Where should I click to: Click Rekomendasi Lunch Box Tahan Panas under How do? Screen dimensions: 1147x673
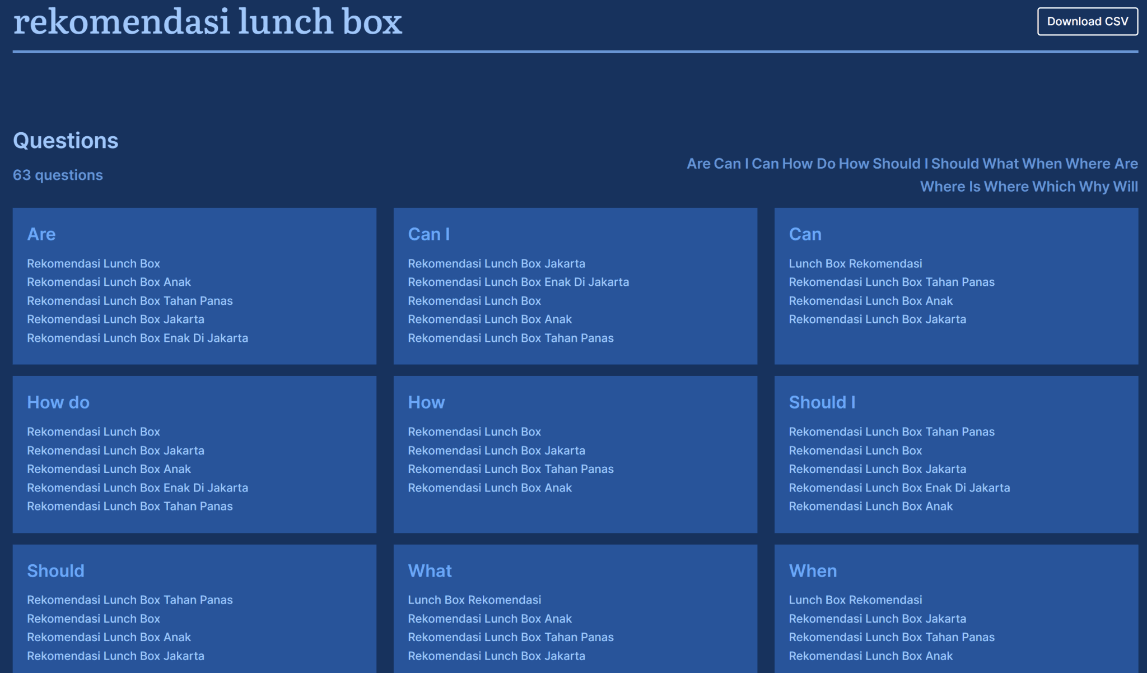(x=129, y=506)
